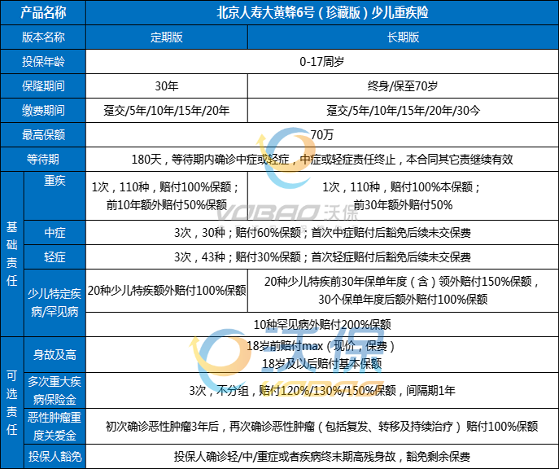
Task: Click the 前30年额外赔付50% cell
Action: click(x=404, y=195)
